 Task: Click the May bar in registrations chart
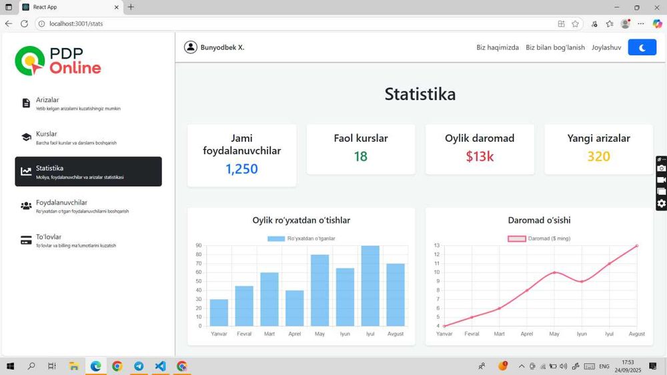pos(319,290)
